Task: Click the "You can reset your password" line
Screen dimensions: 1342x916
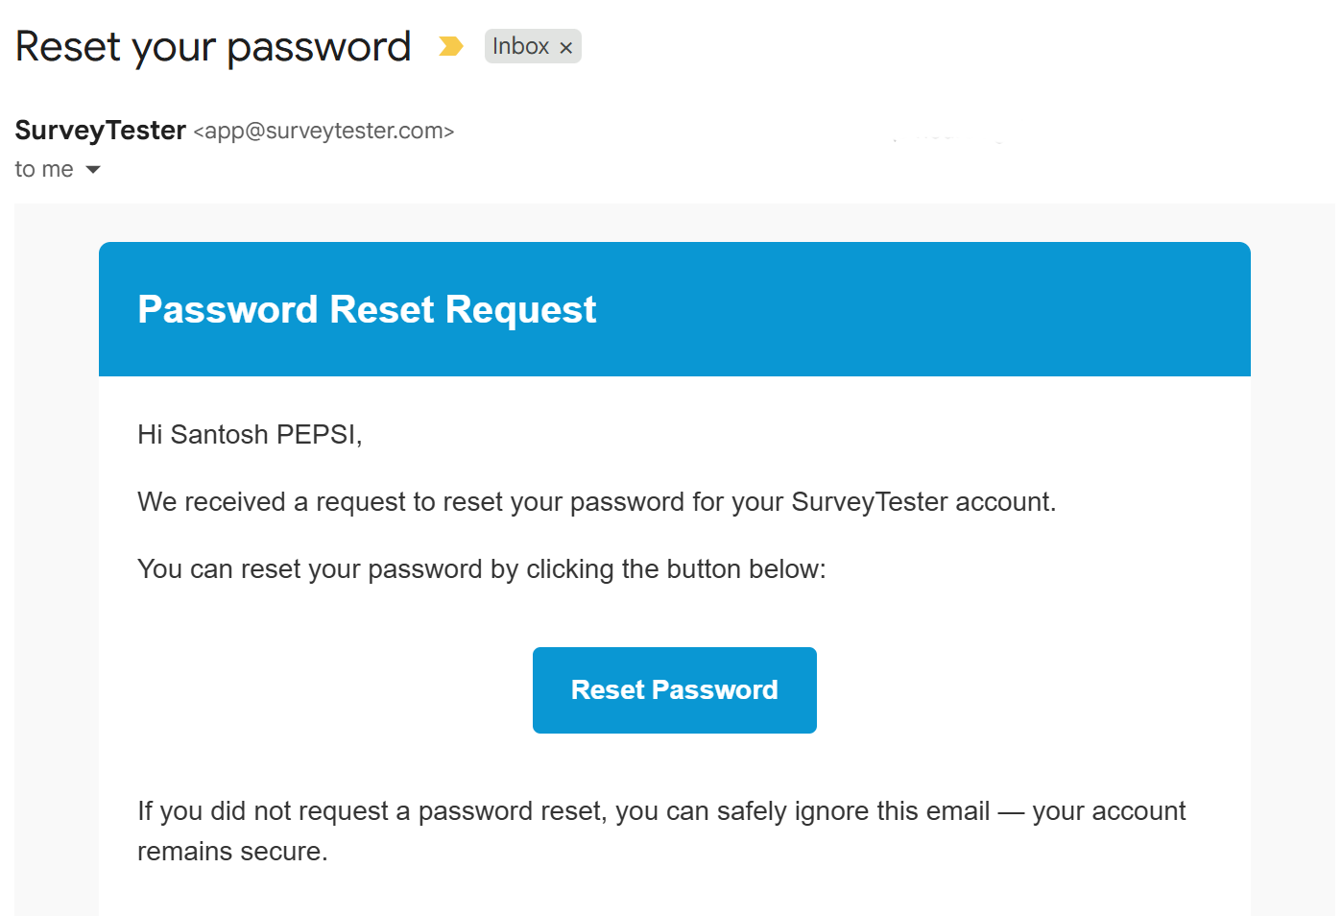Action: click(481, 569)
